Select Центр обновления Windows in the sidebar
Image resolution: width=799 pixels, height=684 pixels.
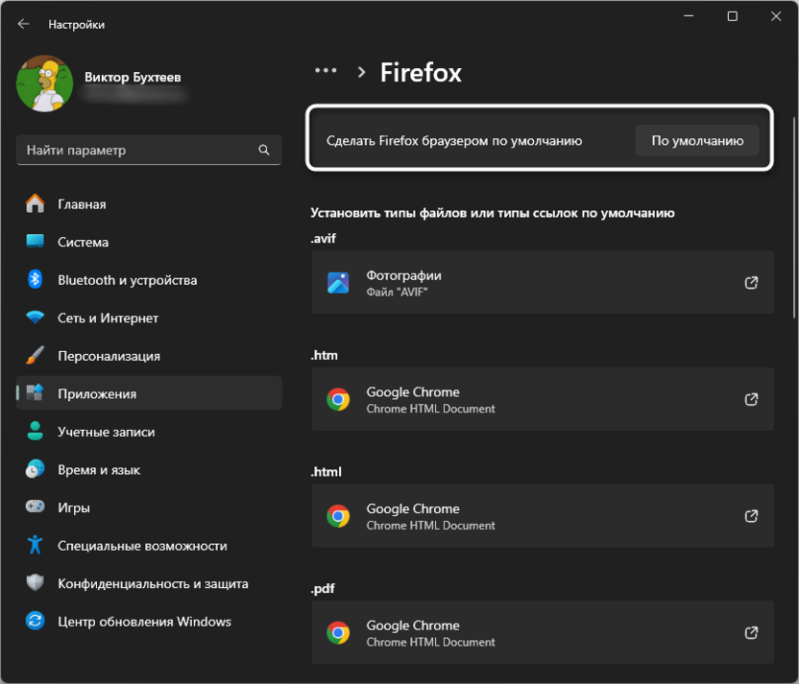[144, 622]
